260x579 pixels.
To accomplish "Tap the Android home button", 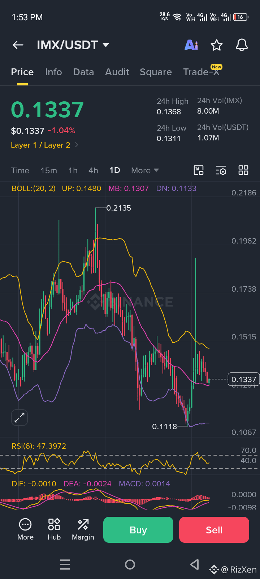I will point(130,565).
